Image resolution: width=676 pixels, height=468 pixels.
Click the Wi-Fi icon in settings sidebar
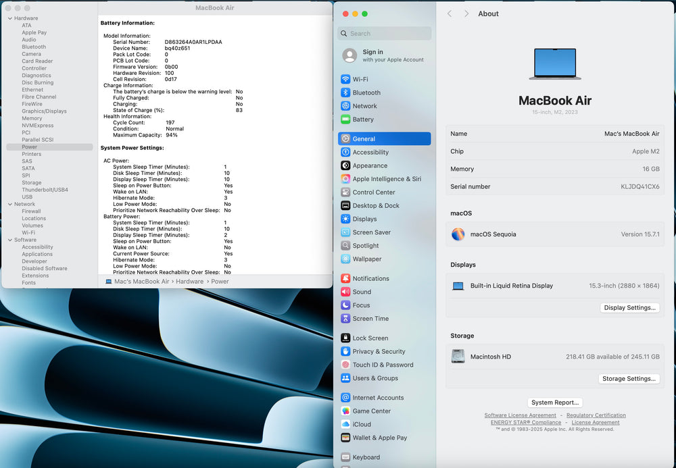(x=345, y=79)
